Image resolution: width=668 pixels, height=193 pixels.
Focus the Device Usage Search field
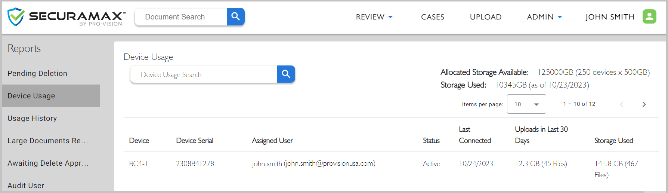pos(204,74)
